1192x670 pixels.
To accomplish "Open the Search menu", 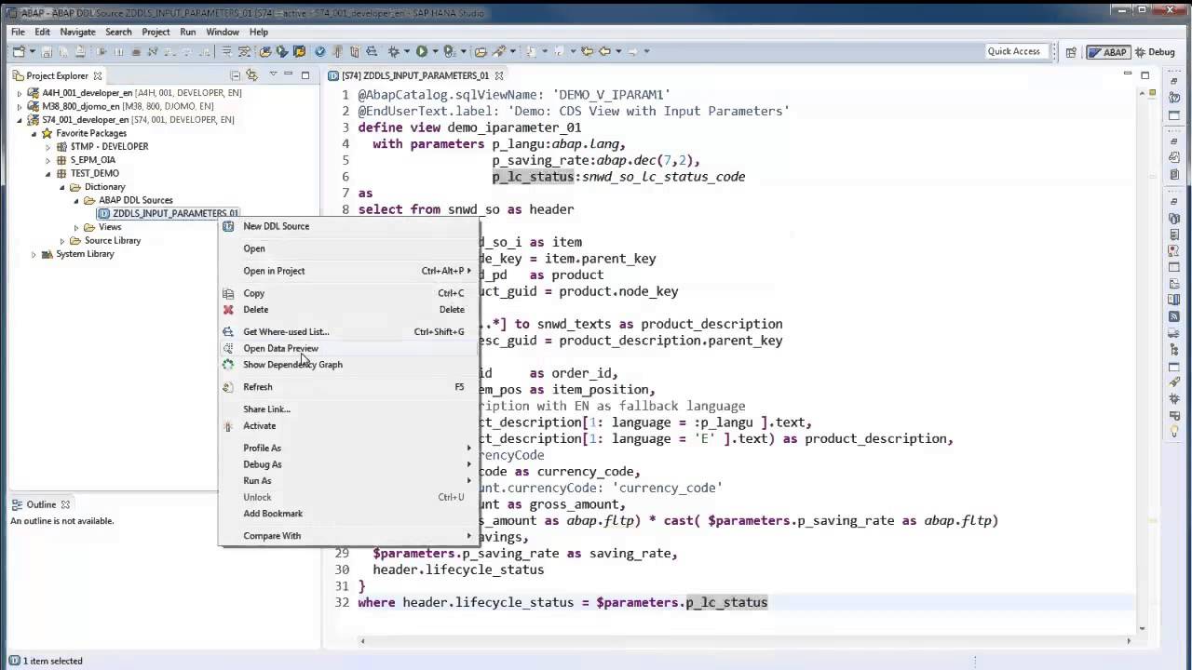I will (118, 32).
